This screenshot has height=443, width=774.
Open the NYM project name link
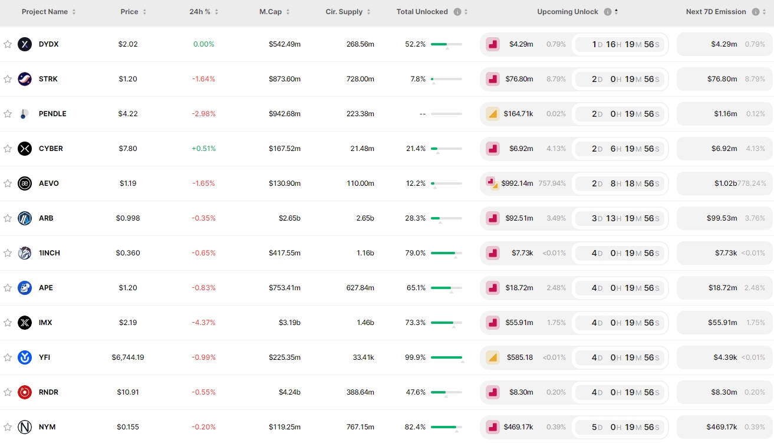coord(47,427)
